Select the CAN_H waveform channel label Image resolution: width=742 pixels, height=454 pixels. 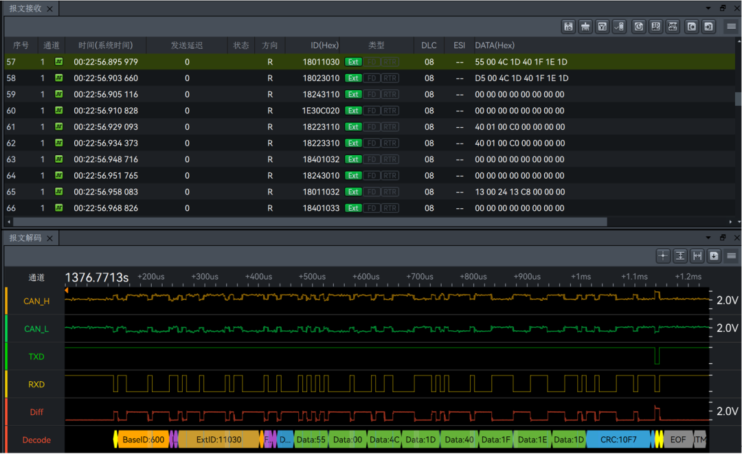pyautogui.click(x=36, y=302)
